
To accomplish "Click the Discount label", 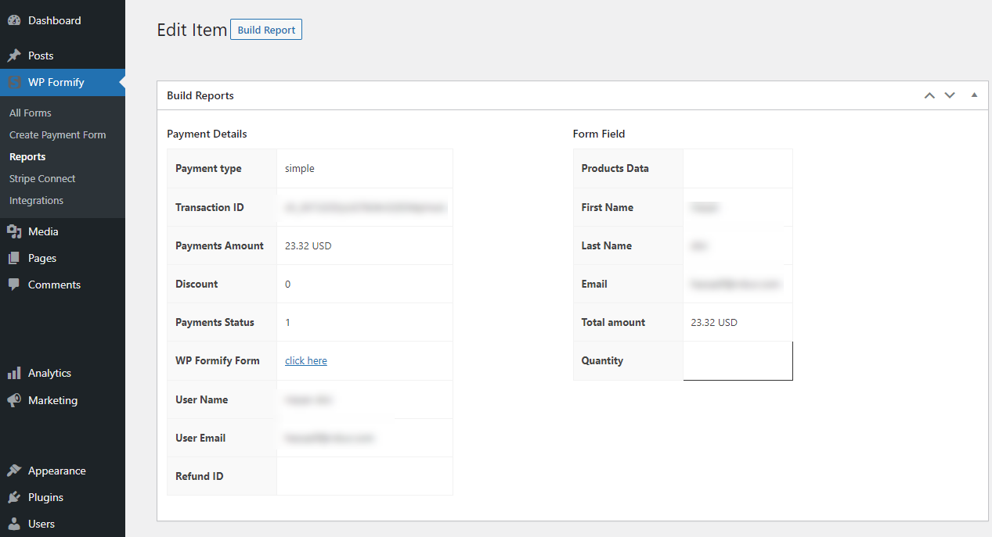I will 197,284.
